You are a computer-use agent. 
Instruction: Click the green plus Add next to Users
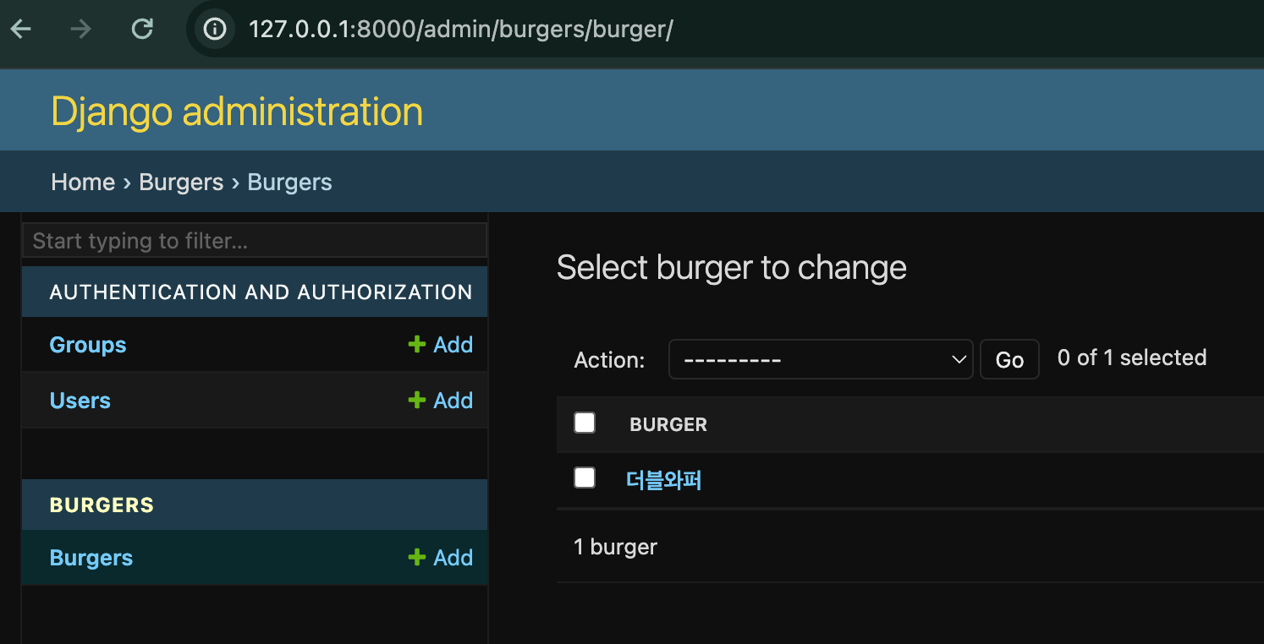click(441, 401)
